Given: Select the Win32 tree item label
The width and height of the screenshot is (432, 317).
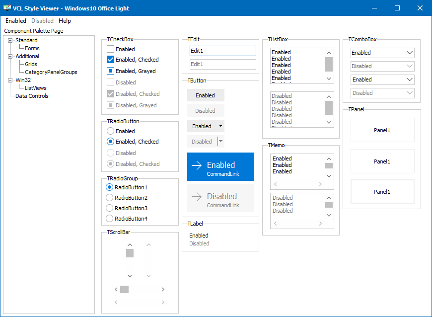Looking at the screenshot, I should 23,80.
